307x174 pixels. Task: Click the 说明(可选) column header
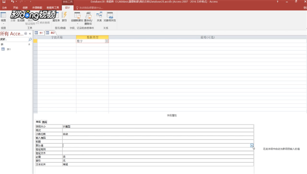pos(208,37)
